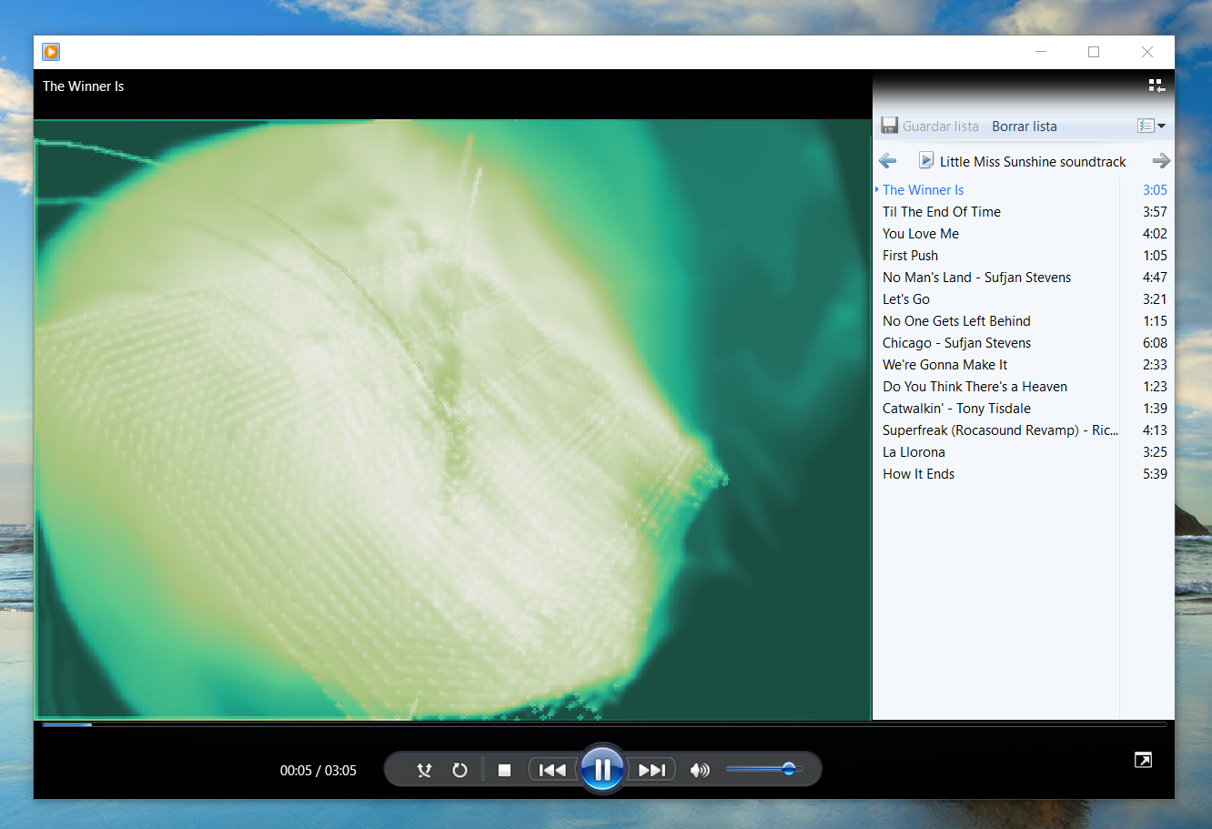The height and width of the screenshot is (829, 1212).
Task: Skip to previous track
Action: pyautogui.click(x=552, y=770)
